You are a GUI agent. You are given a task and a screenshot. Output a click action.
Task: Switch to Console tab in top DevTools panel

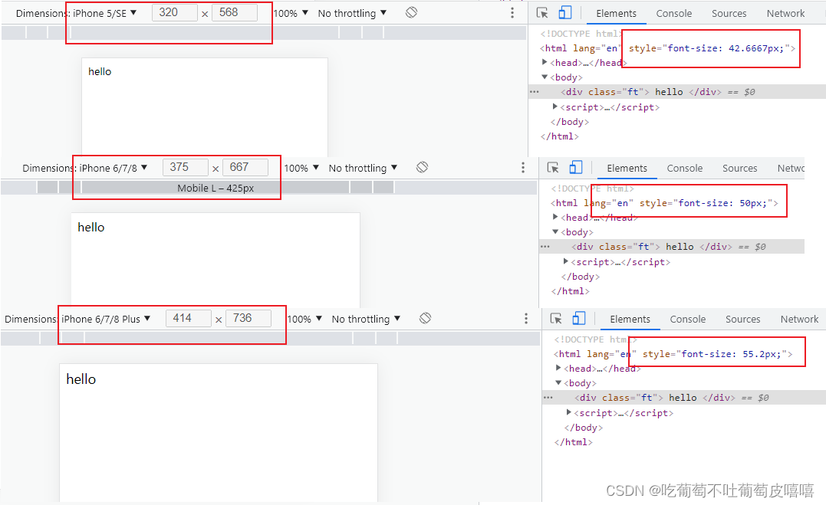673,14
